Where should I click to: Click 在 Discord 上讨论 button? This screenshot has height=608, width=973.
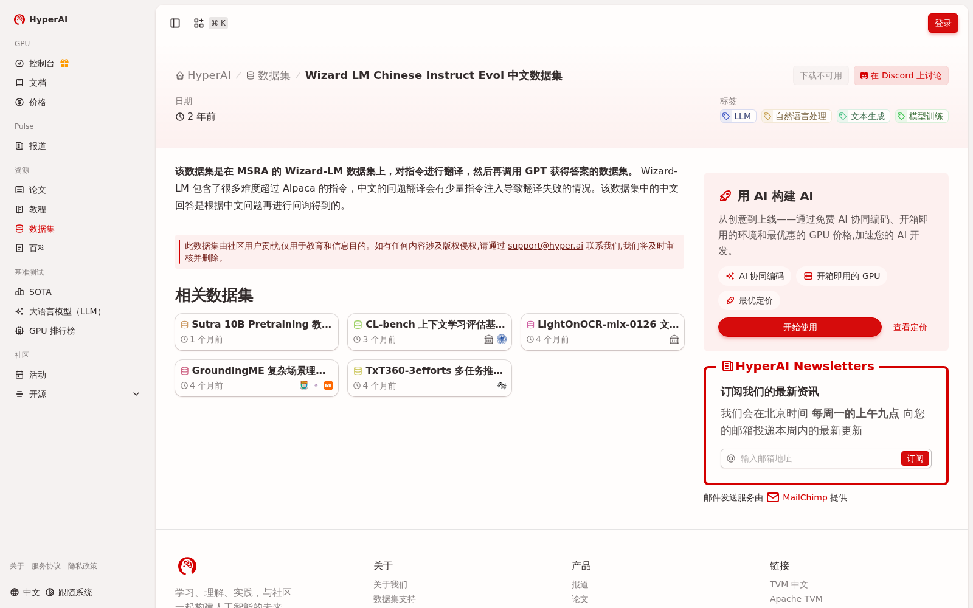901,75
